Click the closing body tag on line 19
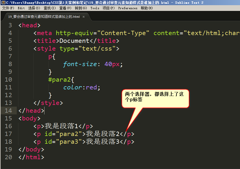240x169 pixels. (31, 150)
